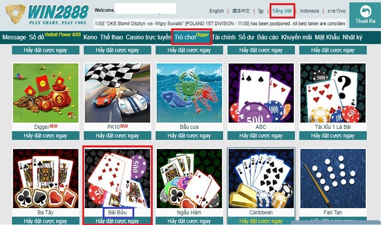Click Hãy đặt cược ngay under Caribbean
The width and height of the screenshot is (382, 225).
261,221
